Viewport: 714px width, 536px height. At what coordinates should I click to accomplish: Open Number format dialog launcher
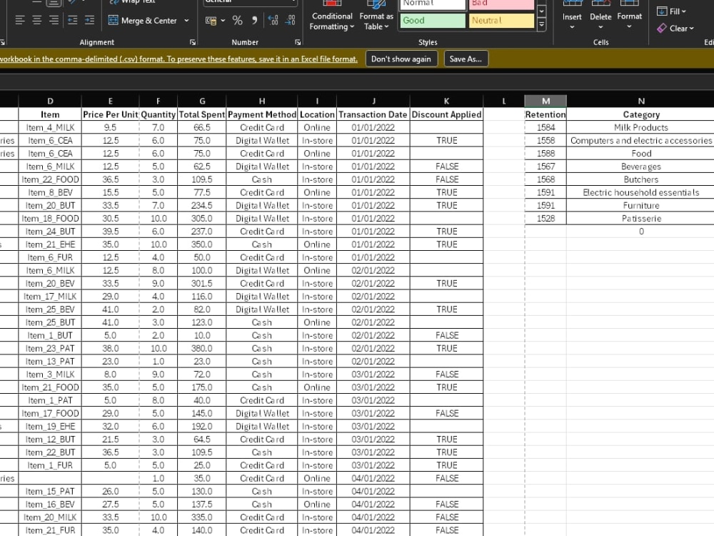[x=298, y=42]
